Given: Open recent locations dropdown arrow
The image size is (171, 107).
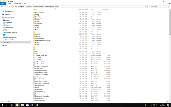Looking at the screenshot, I should [7, 6].
